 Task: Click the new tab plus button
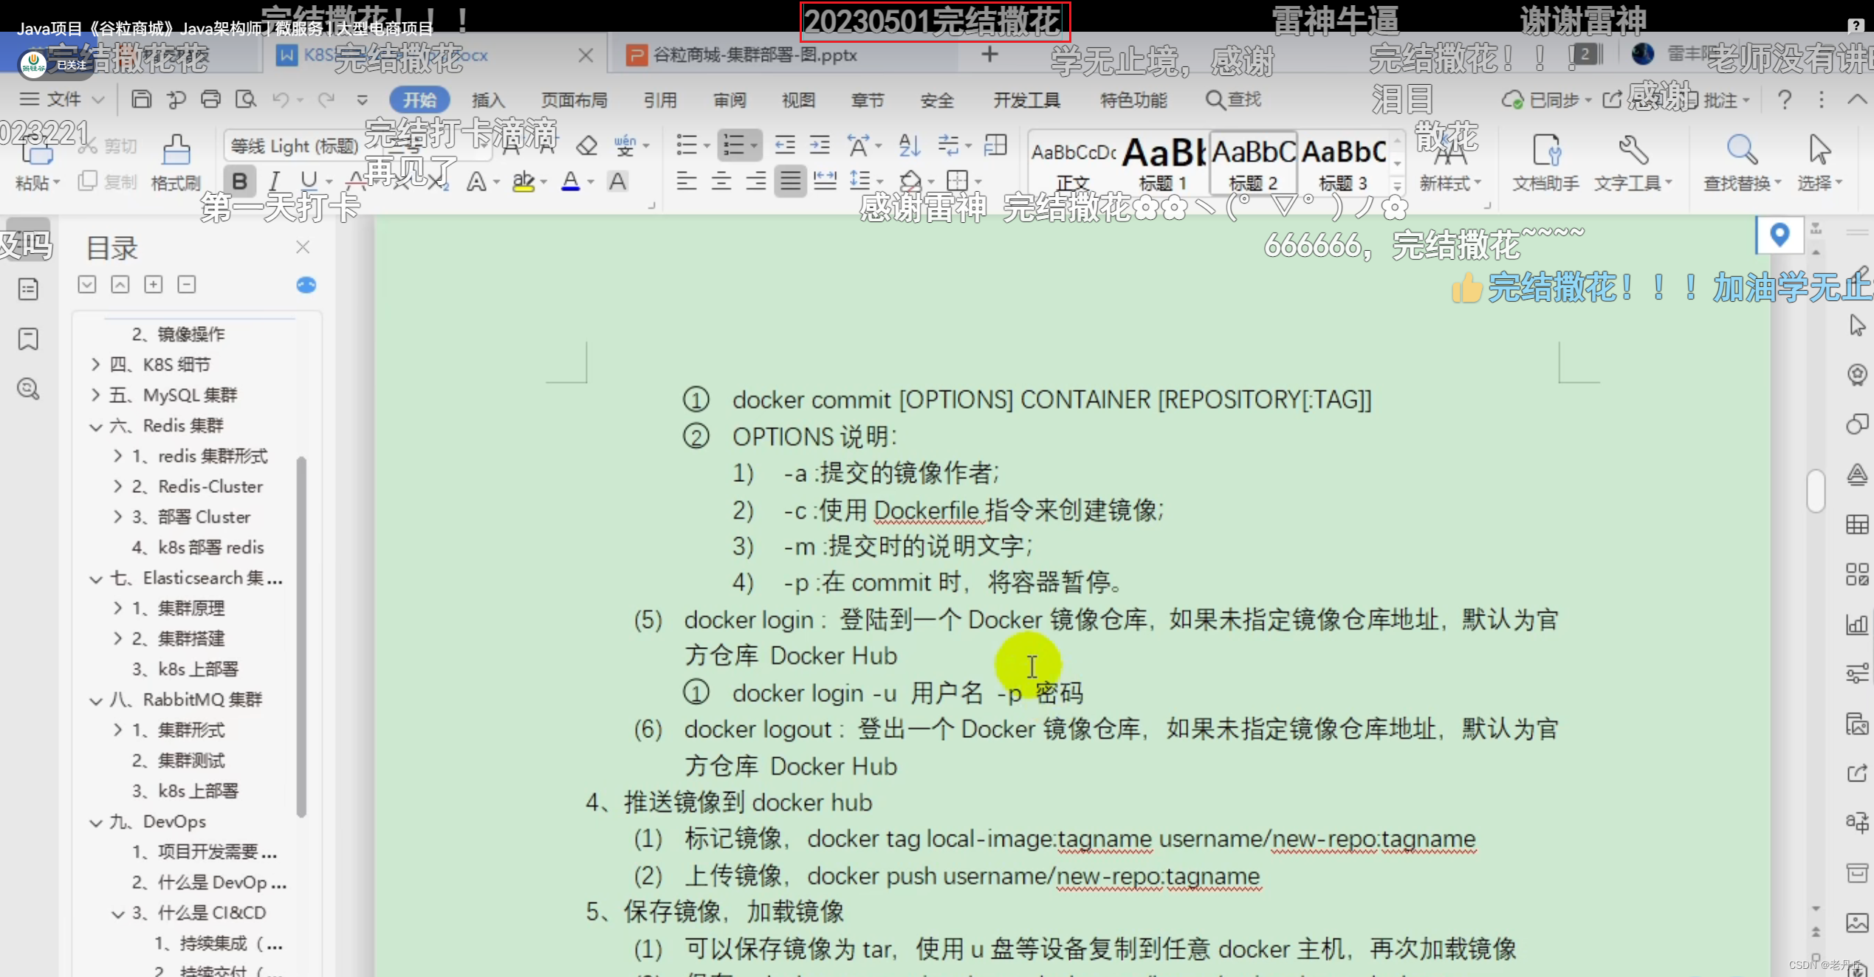(989, 55)
